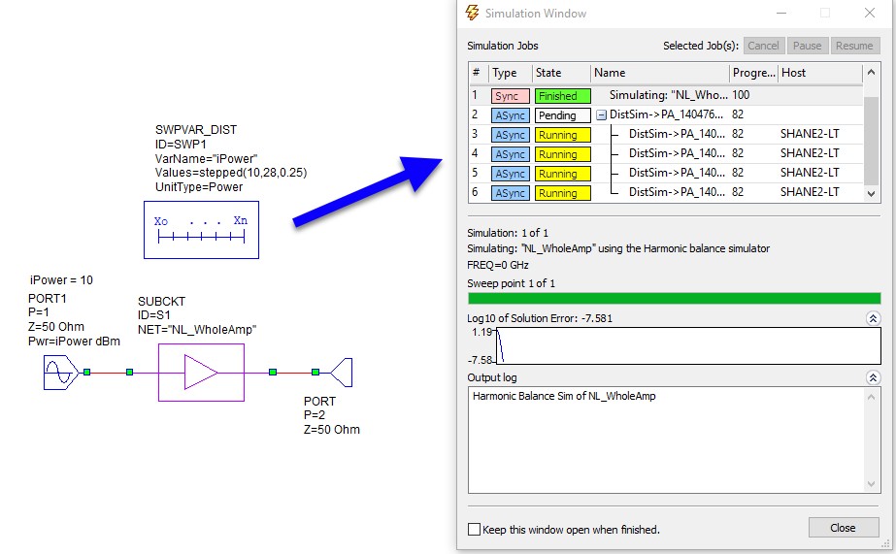Viewport: 896px width, 554px height.
Task: Click the jobs list scroll down arrow
Action: click(871, 194)
